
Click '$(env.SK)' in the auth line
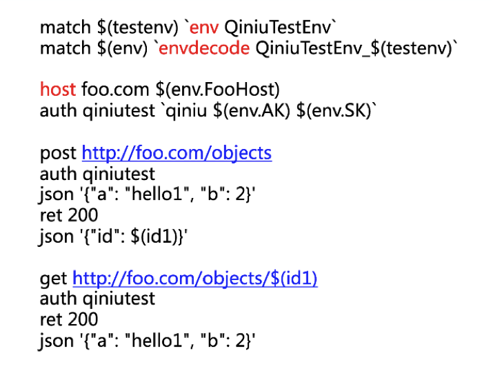click(x=334, y=111)
